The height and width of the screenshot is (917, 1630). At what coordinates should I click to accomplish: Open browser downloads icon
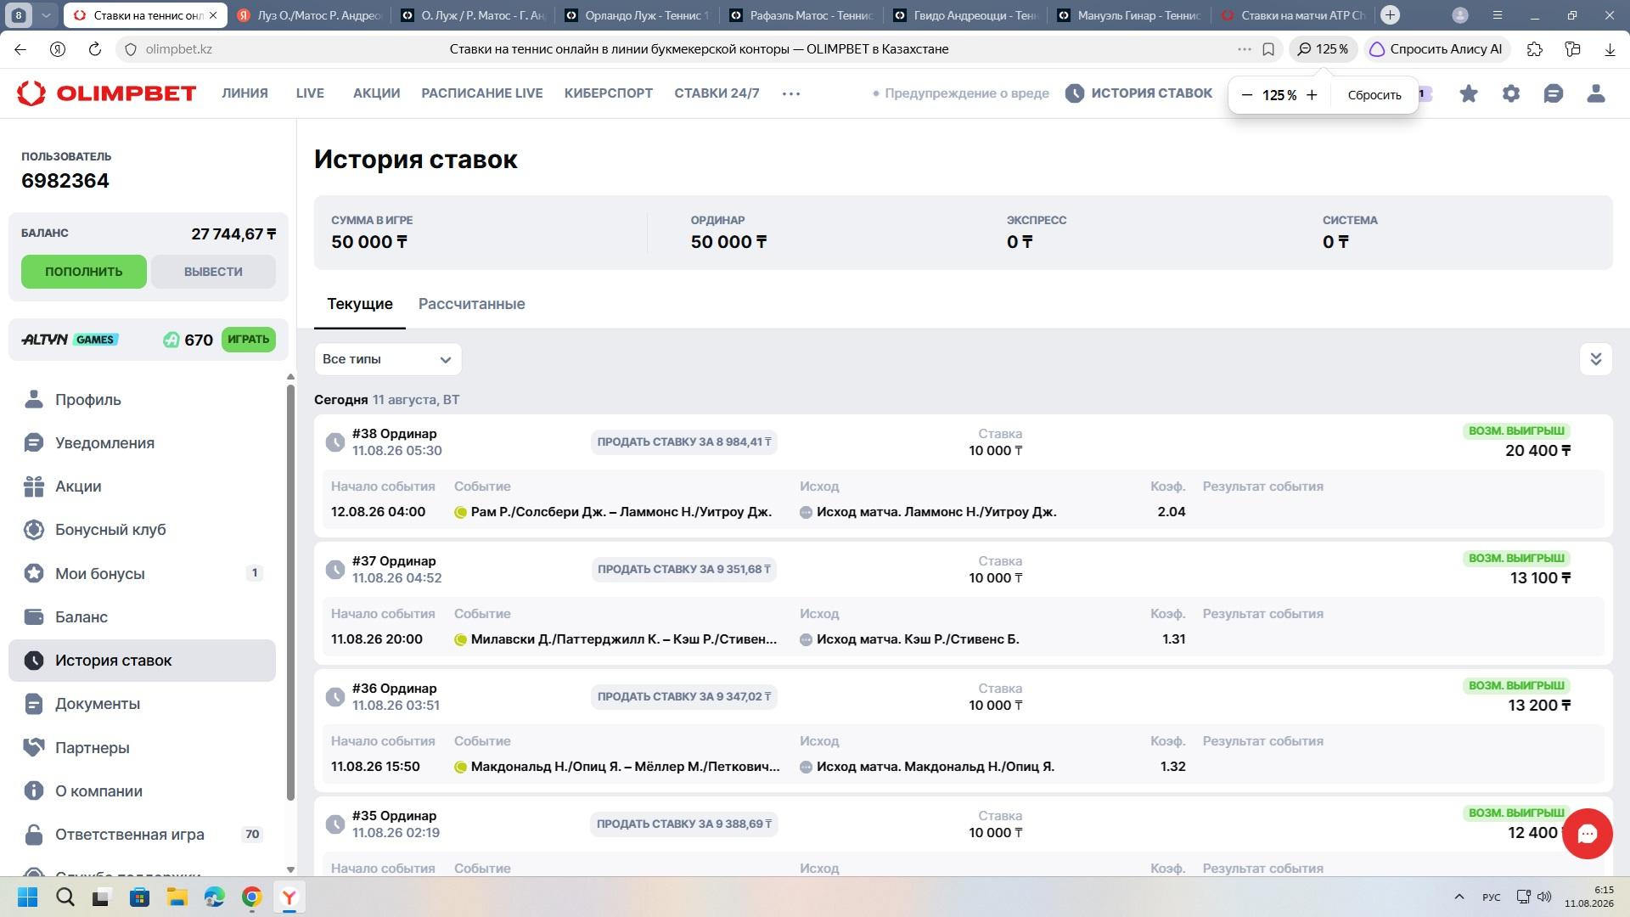point(1610,49)
